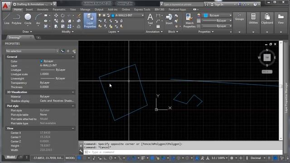This screenshot has width=290, height=163.
Task: Open new drawing tab plus button
Action: coord(38,38)
